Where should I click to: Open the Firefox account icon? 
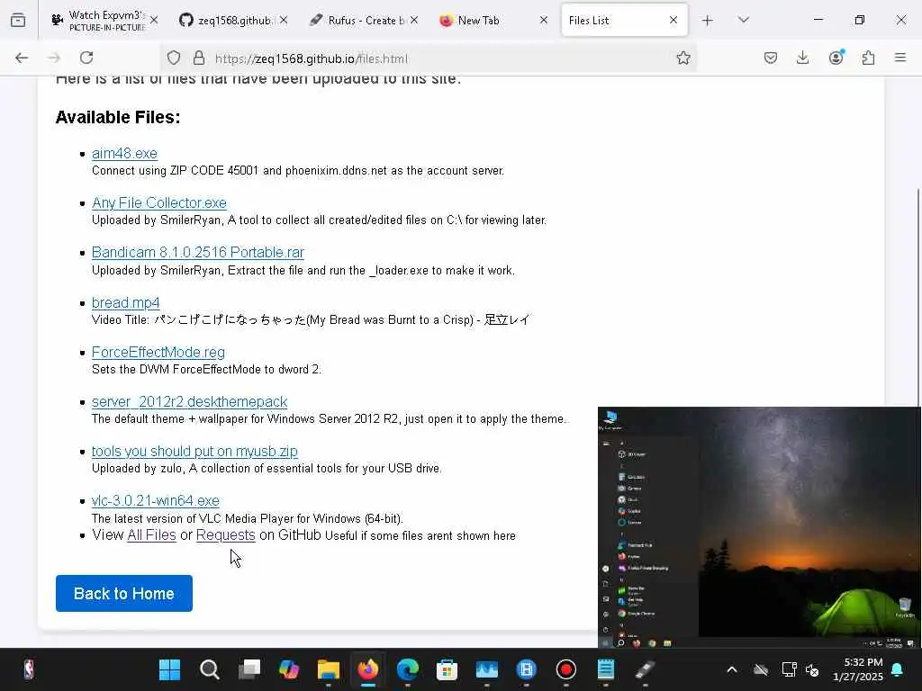[836, 58]
